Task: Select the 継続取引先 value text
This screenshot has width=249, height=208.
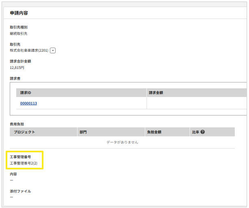Action: pyautogui.click(x=19, y=33)
